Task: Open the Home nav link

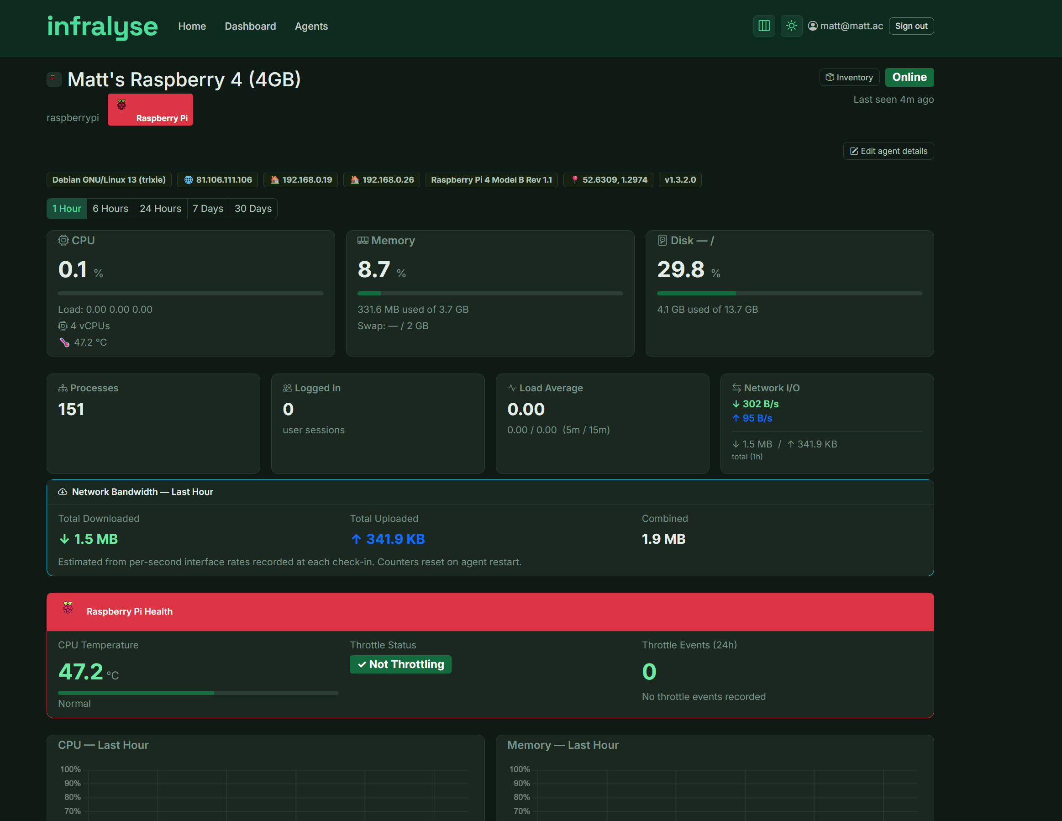Action: point(192,26)
